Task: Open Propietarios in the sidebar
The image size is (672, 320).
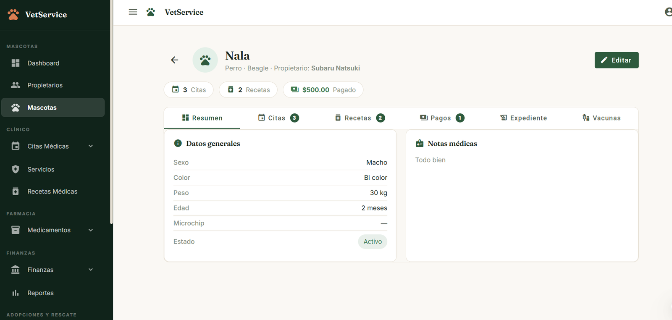Action: [53, 85]
